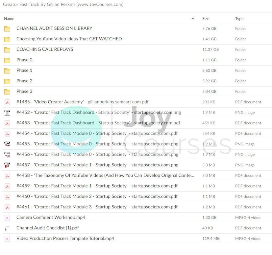Click the CHANNEL AUDIT SESSION LIBRARY folder icon

tap(7, 29)
